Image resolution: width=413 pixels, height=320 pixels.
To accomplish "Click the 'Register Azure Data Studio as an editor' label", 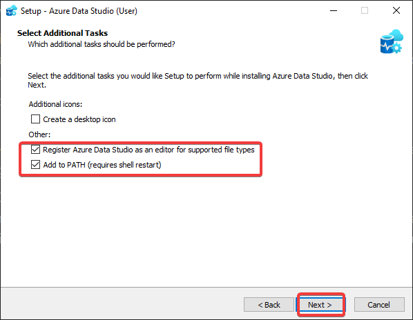I will coord(148,150).
